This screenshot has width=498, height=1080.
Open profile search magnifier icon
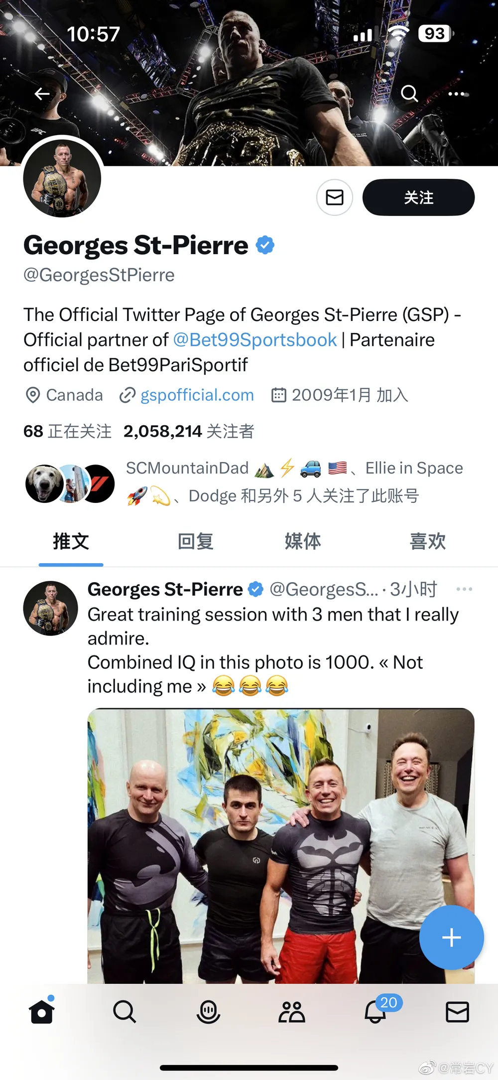pyautogui.click(x=409, y=93)
